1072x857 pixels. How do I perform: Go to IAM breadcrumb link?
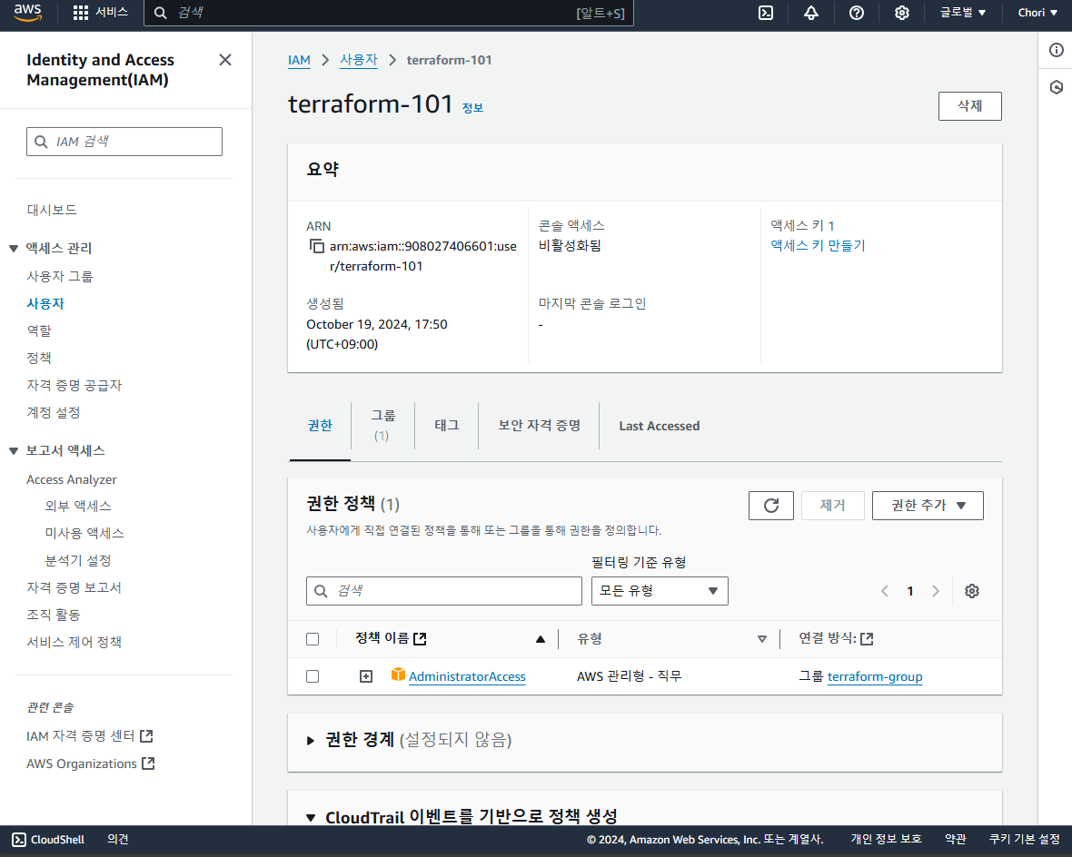tap(299, 60)
